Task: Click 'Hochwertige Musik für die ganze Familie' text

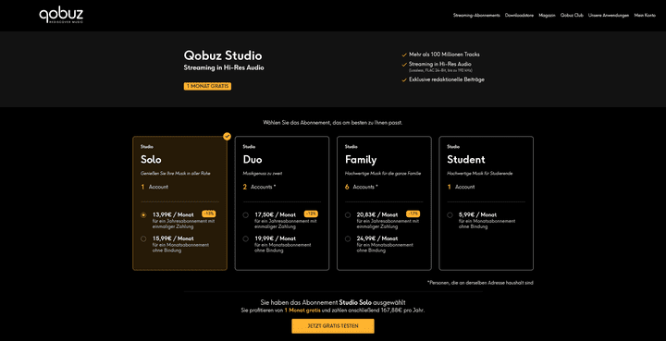Action: [383, 174]
